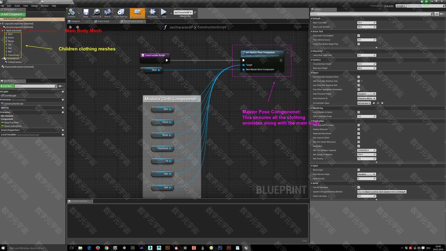Save the blueprint via Save icon
Image resolution: width=446 pixels, height=251 pixels.
[x=86, y=13]
